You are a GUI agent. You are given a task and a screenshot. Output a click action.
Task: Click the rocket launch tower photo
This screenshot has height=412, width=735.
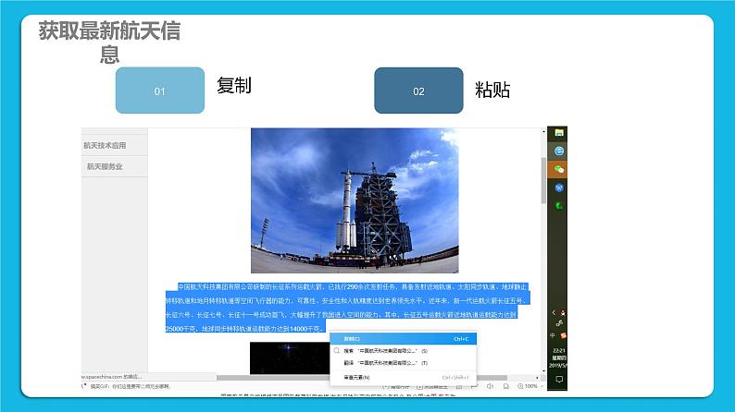(355, 200)
